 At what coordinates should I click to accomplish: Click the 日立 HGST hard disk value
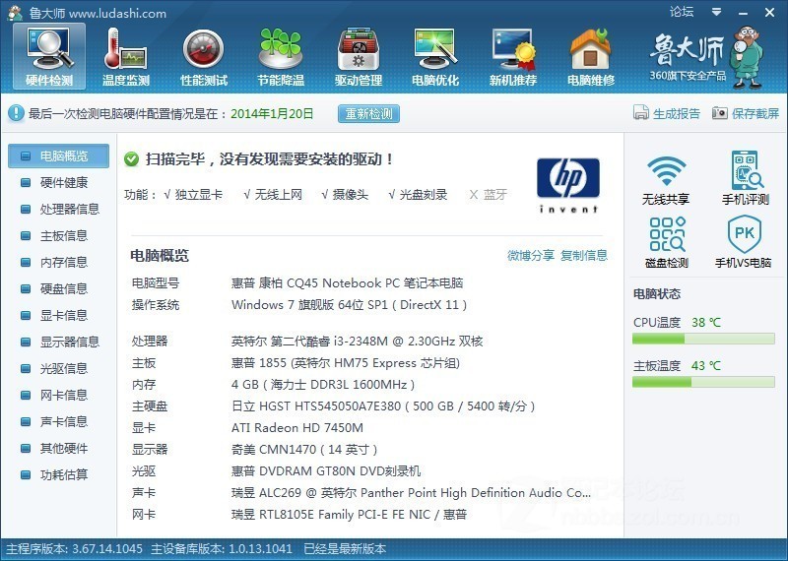coord(383,406)
